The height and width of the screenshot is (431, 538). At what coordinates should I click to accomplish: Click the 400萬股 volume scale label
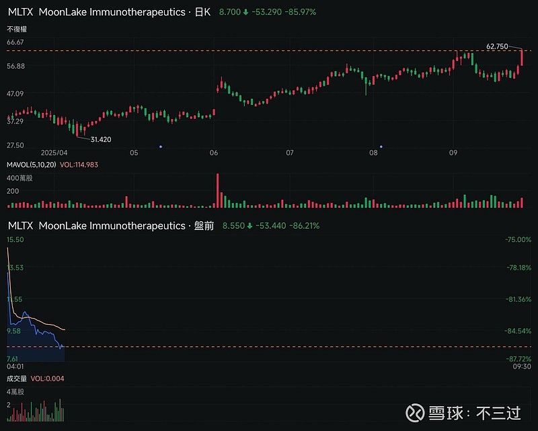pos(20,178)
